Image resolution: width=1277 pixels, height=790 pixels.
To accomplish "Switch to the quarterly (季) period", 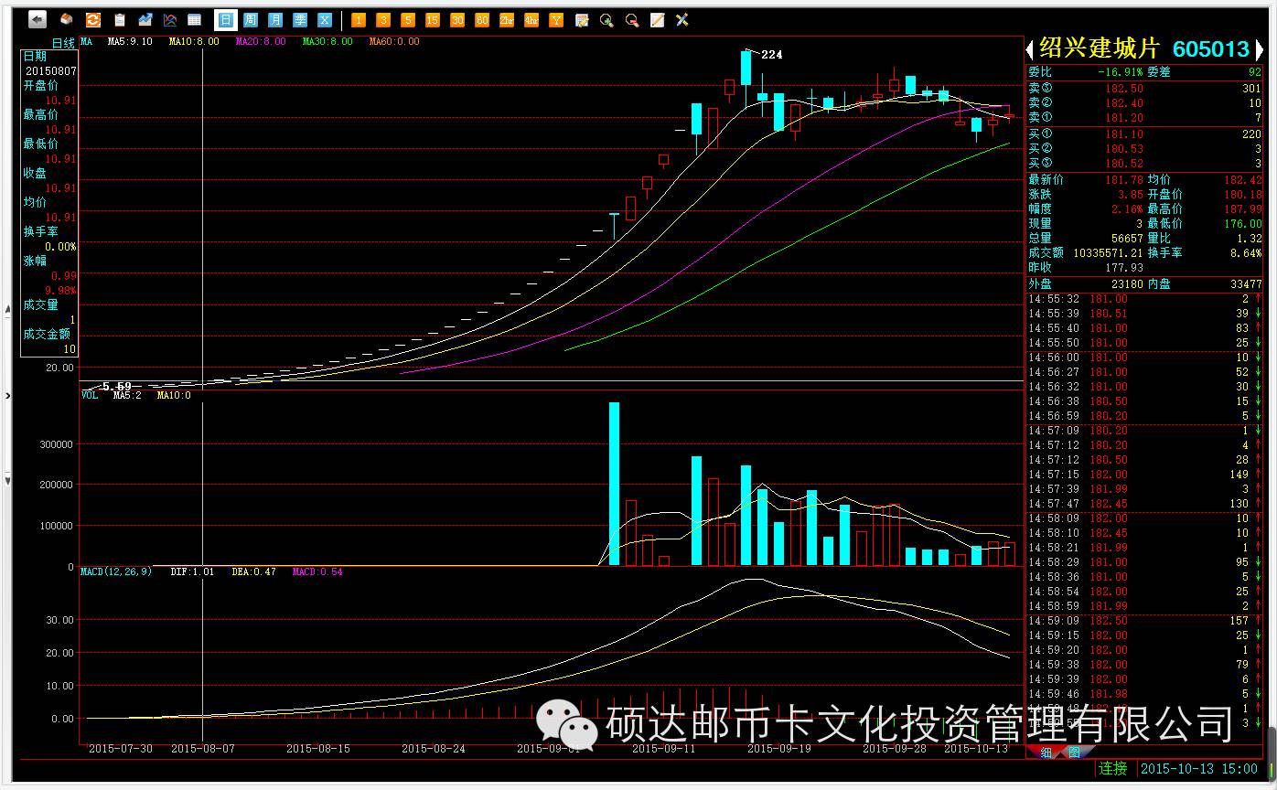I will click(x=300, y=19).
